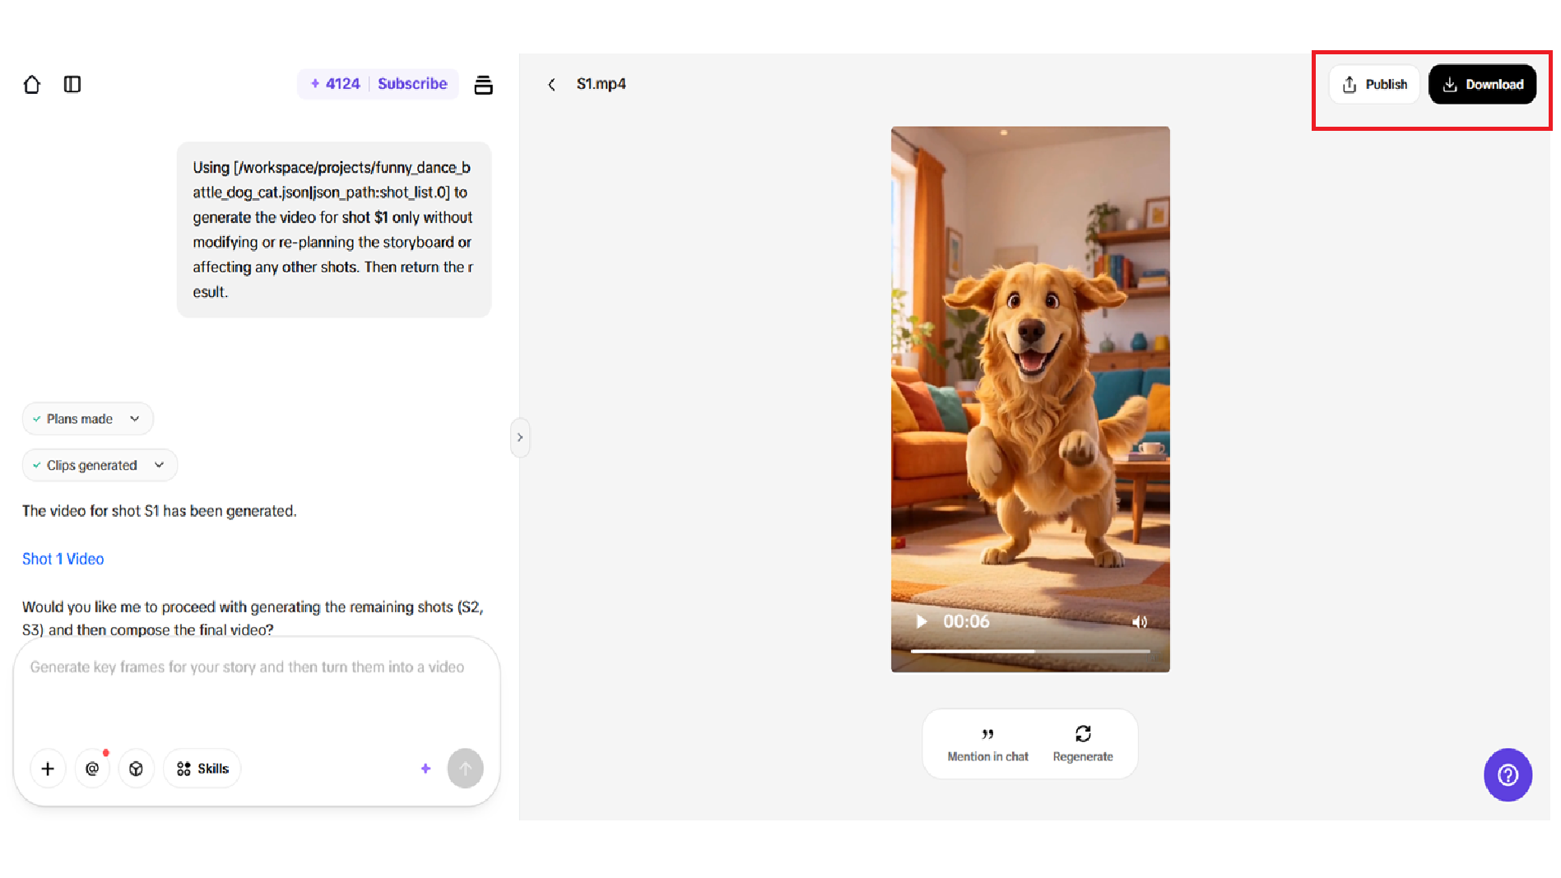Open the Shot 1 Video link
This screenshot has width=1561, height=878.
click(63, 559)
